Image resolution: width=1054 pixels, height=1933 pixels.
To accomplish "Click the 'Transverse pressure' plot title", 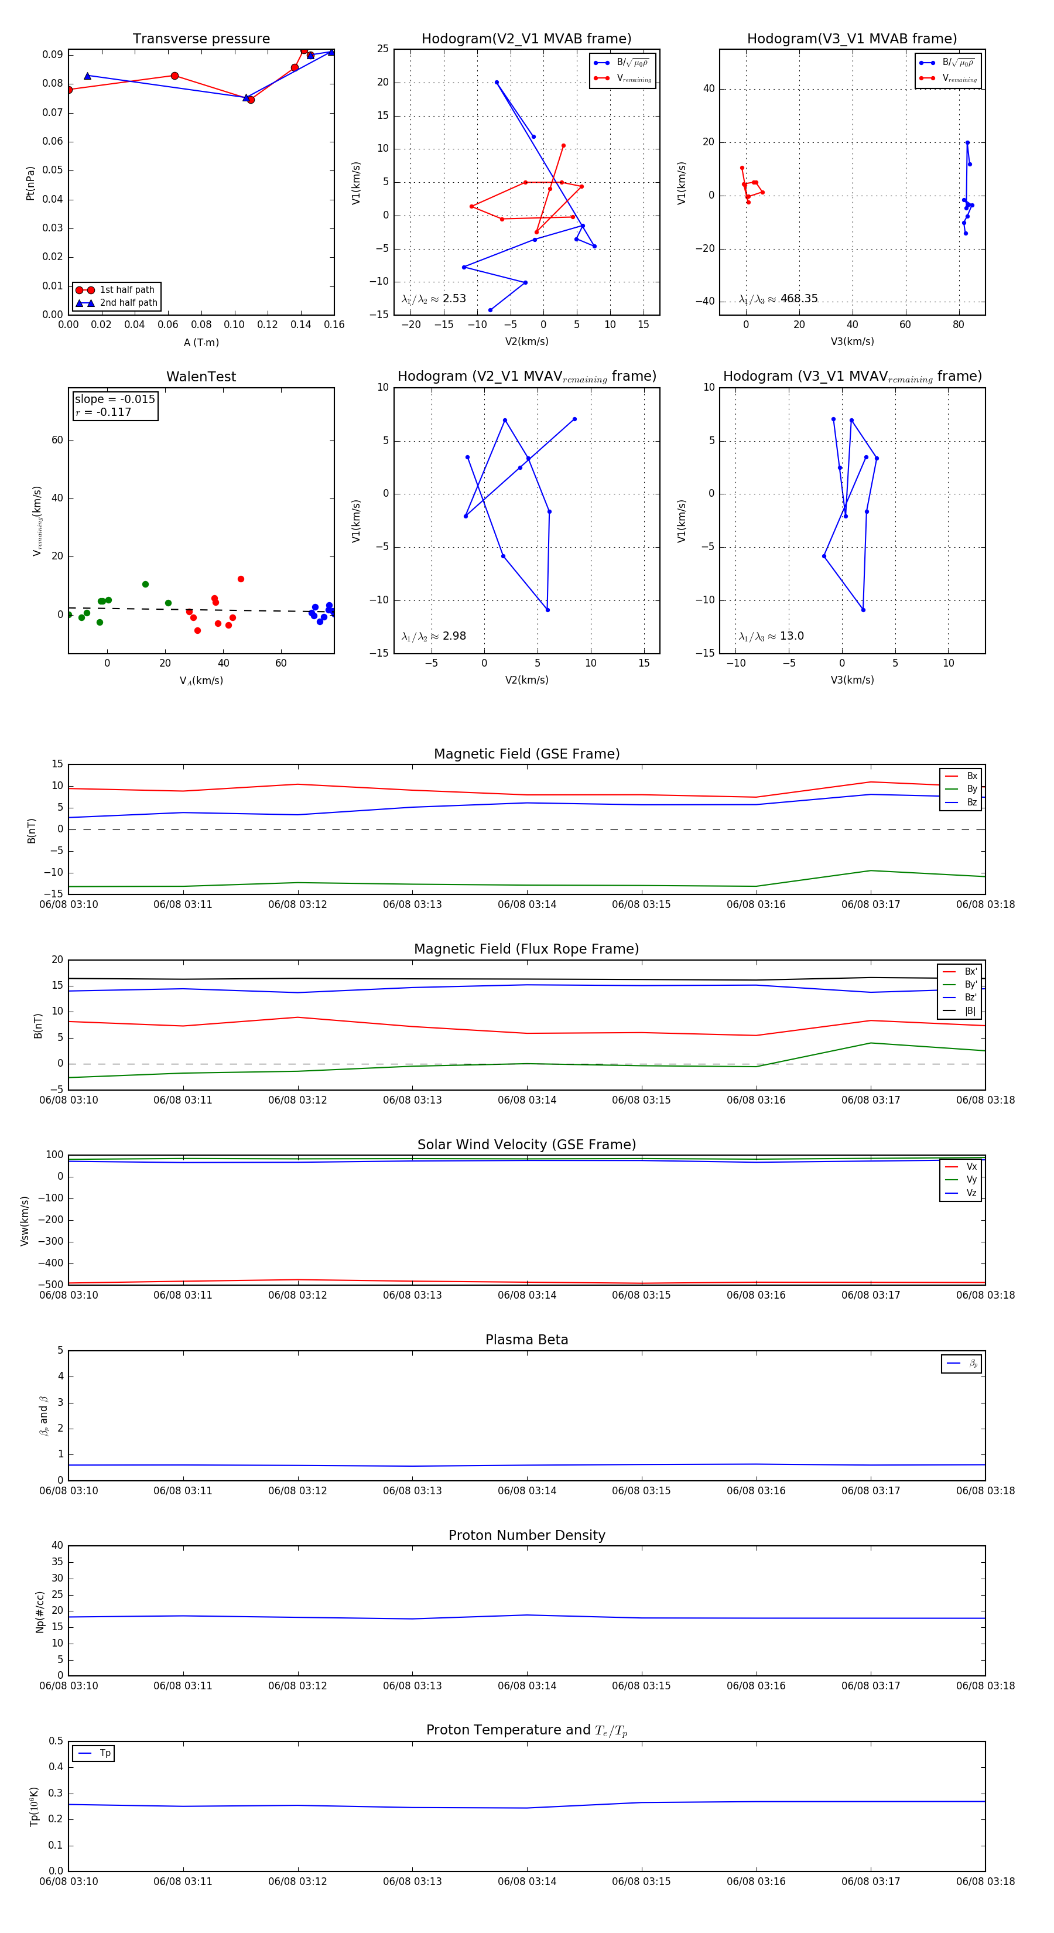I will coord(201,39).
